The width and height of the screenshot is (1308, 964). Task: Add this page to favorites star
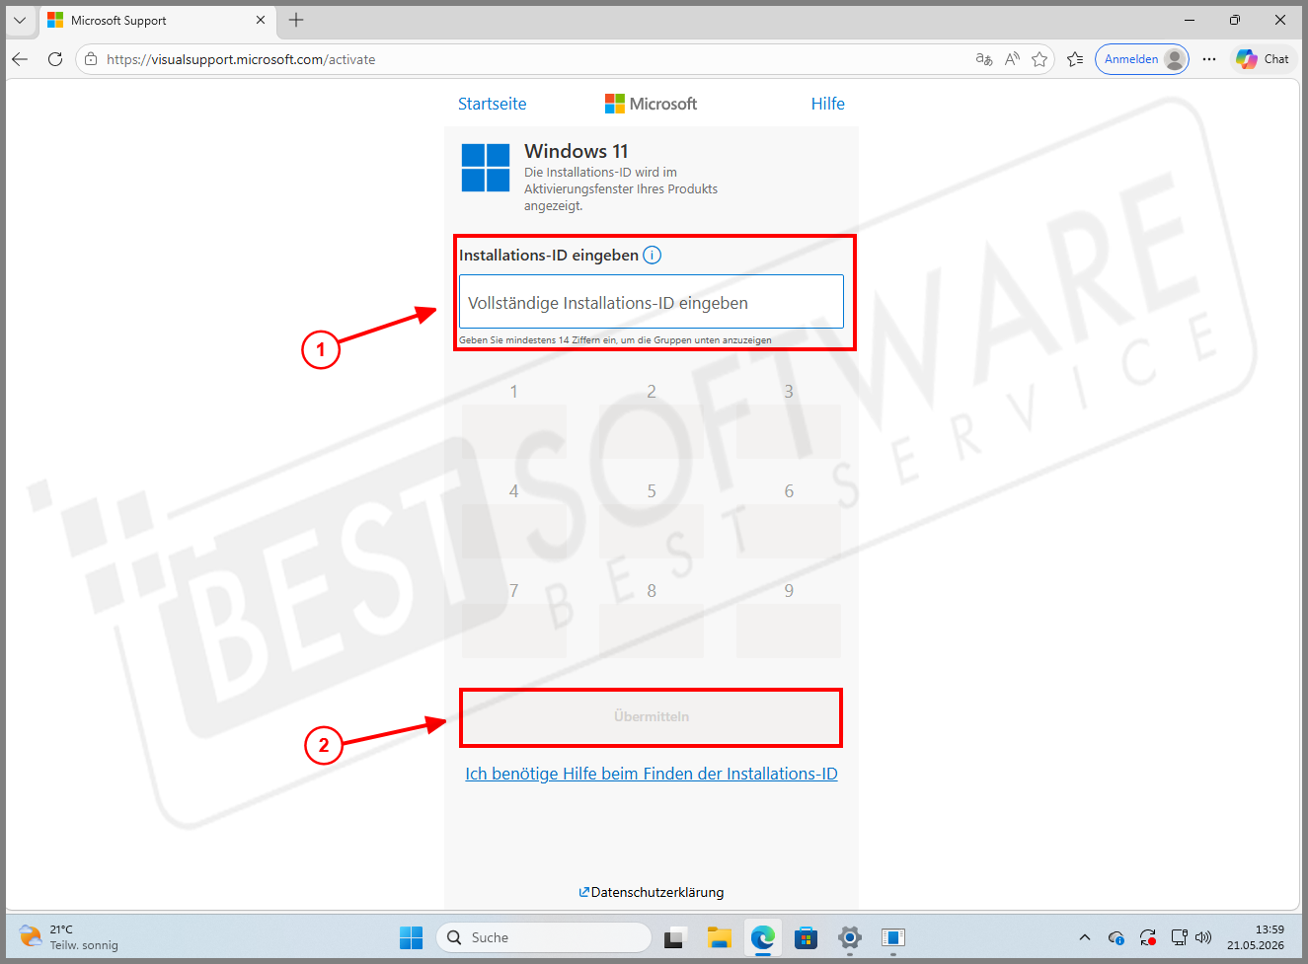[x=1039, y=59]
